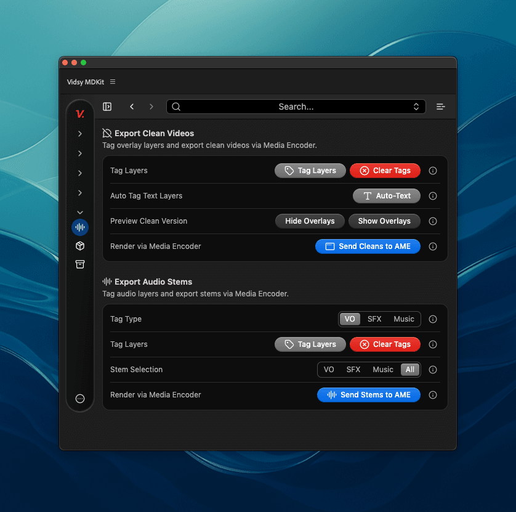Show info for audio stems Tag Layers row
Image resolution: width=516 pixels, height=512 pixels.
click(x=433, y=344)
